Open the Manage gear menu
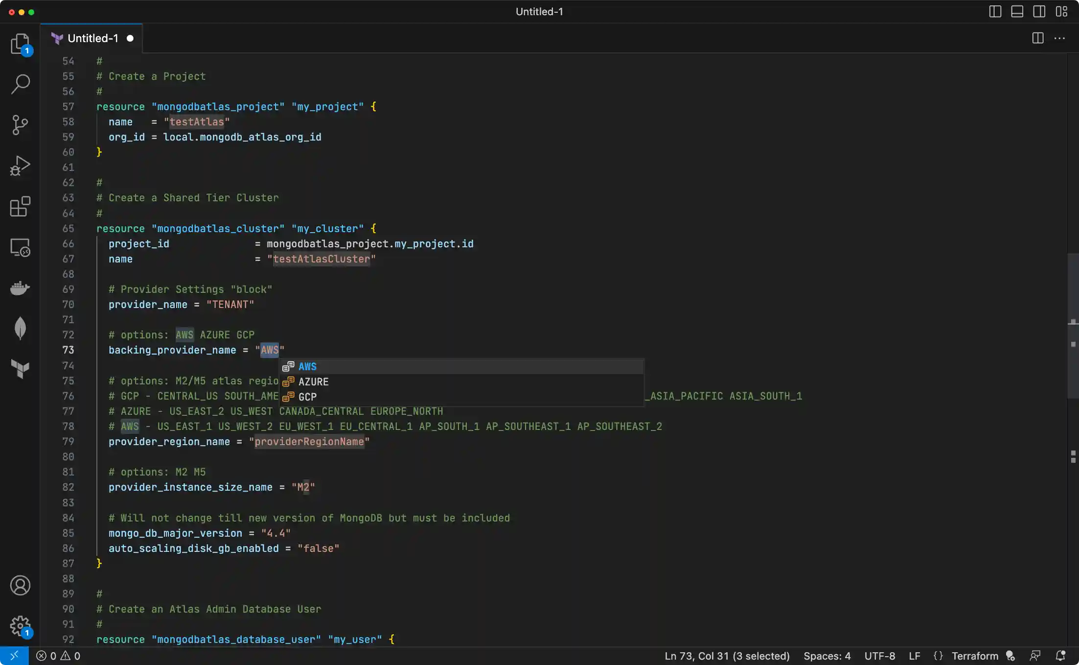 coord(20,626)
